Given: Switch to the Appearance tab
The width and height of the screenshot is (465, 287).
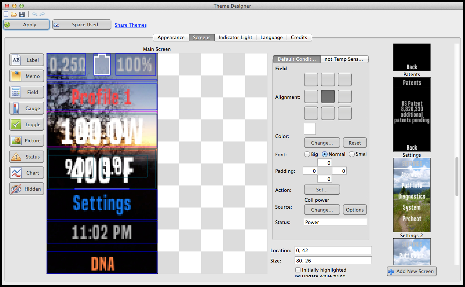Looking at the screenshot, I should [171, 37].
